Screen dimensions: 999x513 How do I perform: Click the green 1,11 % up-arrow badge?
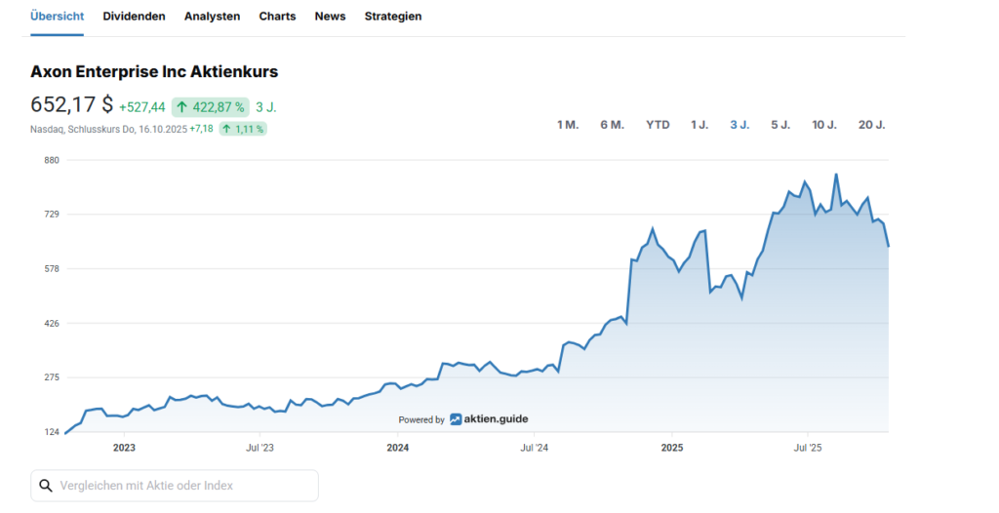(243, 129)
